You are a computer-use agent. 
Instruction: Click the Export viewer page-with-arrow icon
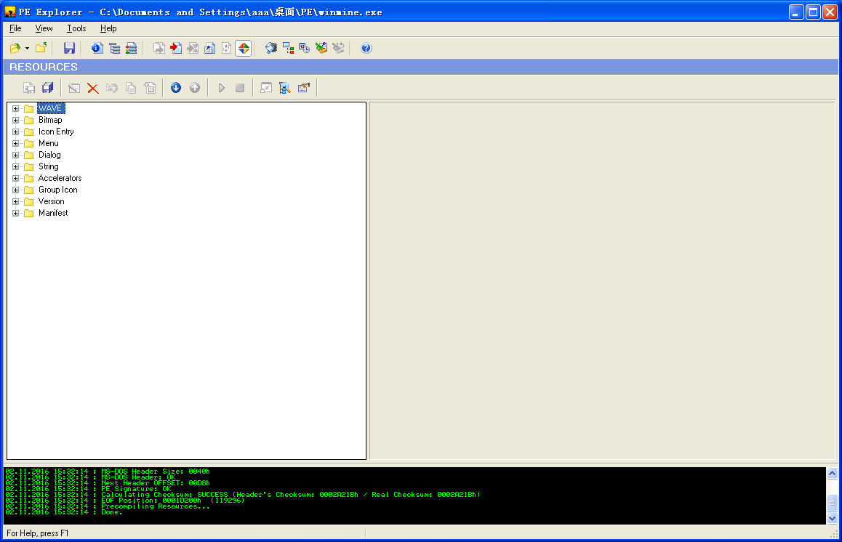(x=159, y=48)
